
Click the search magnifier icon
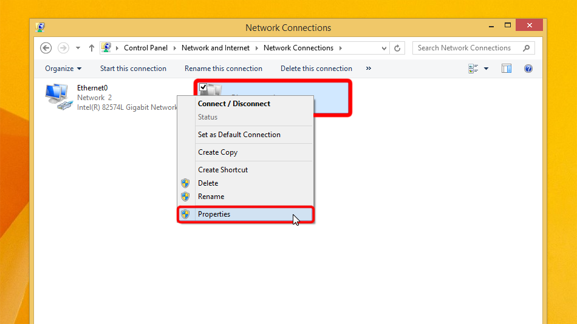527,48
